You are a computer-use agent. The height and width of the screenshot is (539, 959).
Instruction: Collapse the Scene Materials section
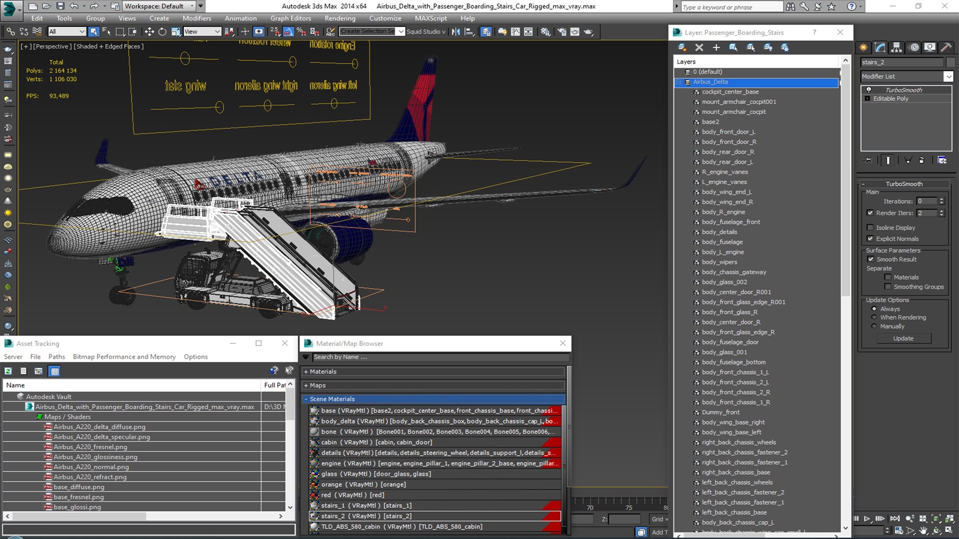306,399
